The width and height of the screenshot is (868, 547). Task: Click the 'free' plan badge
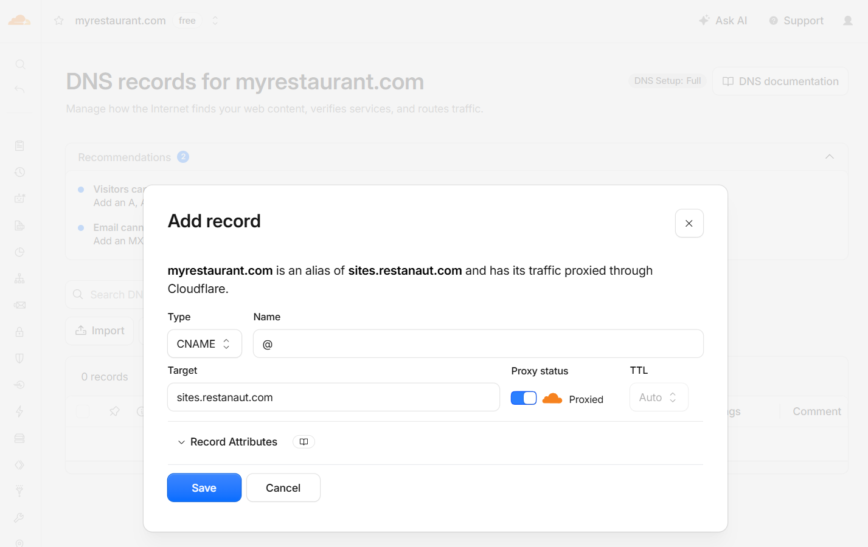(x=187, y=21)
